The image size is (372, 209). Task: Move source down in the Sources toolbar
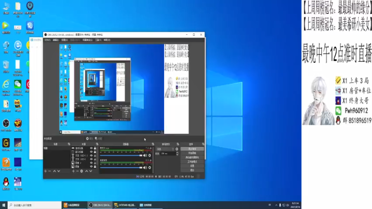[91, 171]
